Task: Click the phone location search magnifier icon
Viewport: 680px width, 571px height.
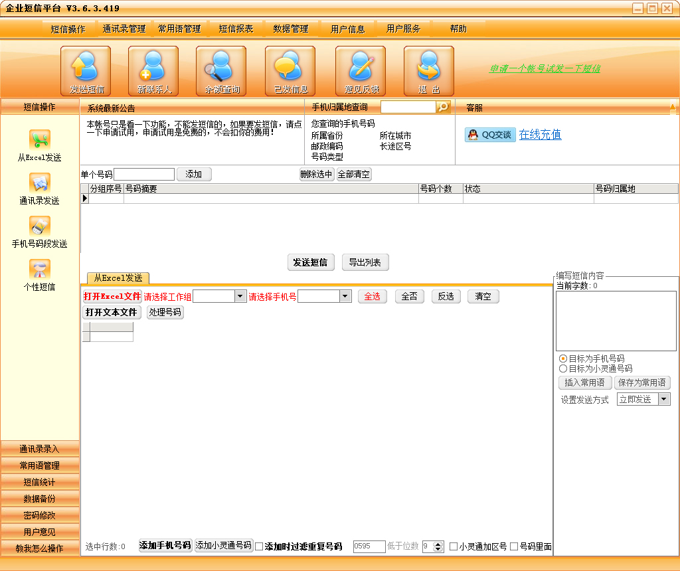Action: tap(443, 107)
